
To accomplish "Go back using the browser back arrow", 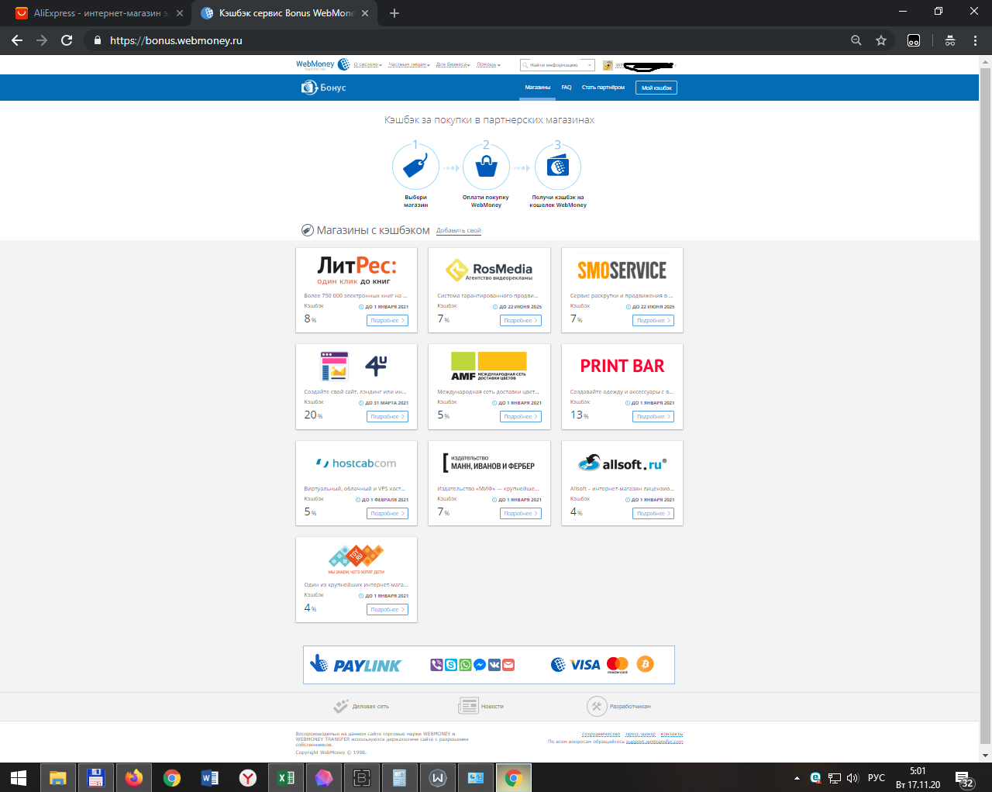I will pyautogui.click(x=17, y=40).
